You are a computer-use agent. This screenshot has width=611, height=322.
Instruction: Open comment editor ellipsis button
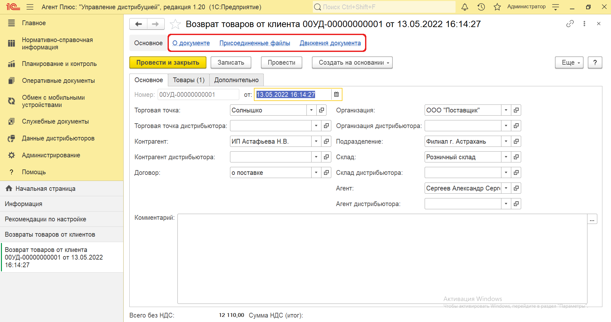592,219
